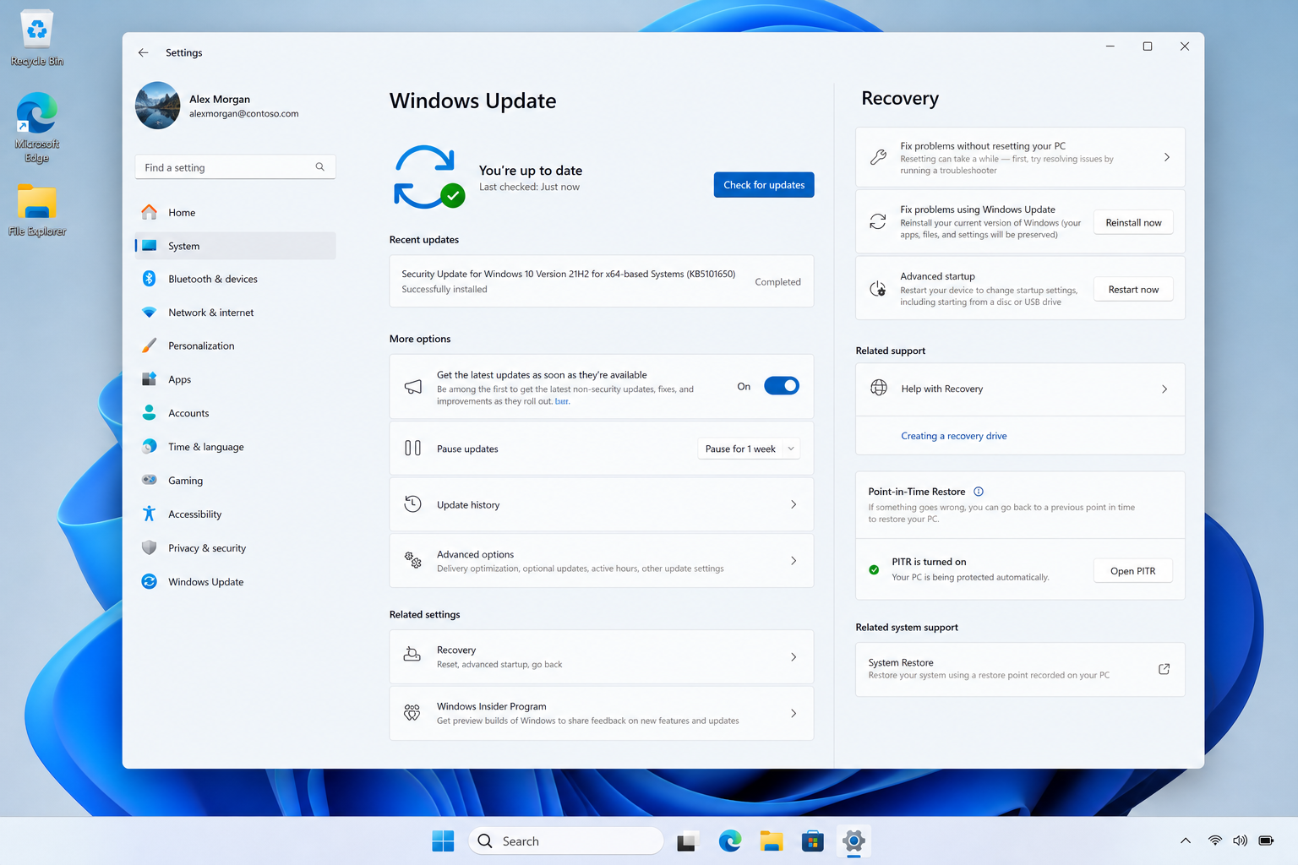Click Restart now button
The width and height of the screenshot is (1298, 865).
click(x=1133, y=289)
